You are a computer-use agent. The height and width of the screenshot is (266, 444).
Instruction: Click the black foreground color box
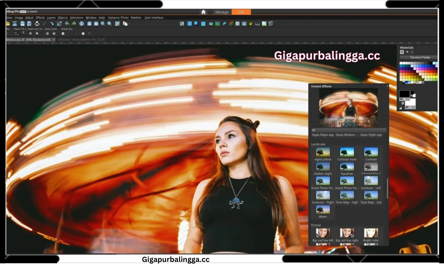[405, 94]
